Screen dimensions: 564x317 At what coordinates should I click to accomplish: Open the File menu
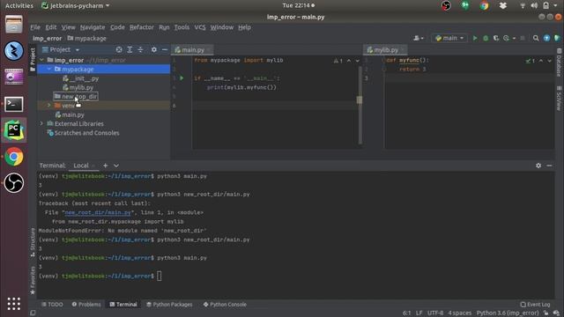(x=35, y=27)
